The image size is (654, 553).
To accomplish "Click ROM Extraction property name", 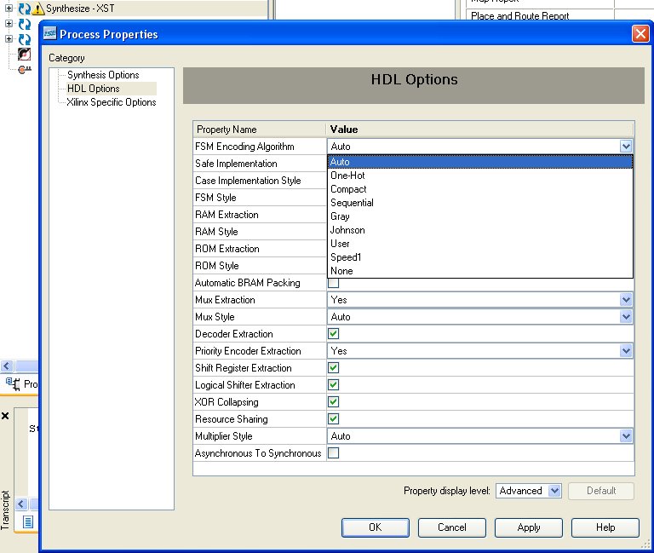I will (227, 249).
